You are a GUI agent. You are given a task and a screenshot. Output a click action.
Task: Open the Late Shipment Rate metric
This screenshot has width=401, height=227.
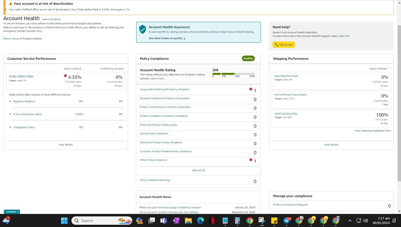286,76
